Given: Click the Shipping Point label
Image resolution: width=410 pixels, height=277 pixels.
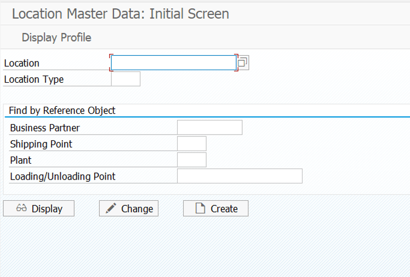Looking at the screenshot, I should (x=41, y=144).
